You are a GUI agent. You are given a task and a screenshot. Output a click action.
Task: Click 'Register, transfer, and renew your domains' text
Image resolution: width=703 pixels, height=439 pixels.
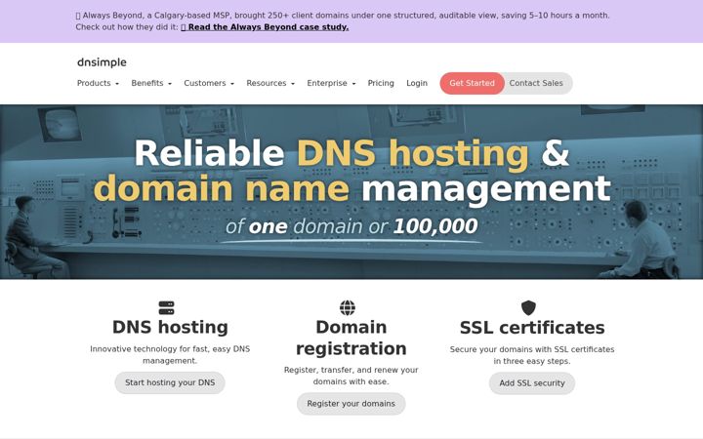[351, 376]
